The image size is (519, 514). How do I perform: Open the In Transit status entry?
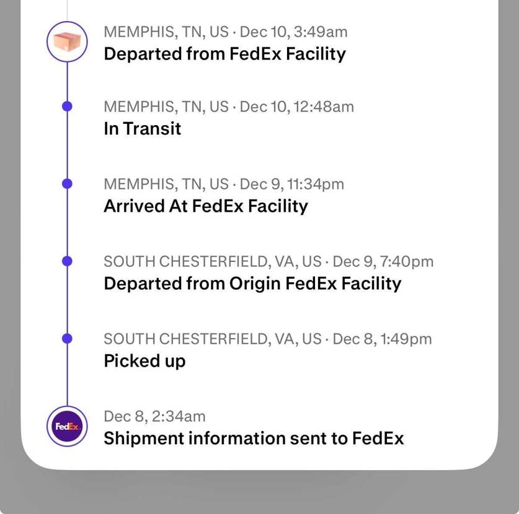tap(142, 129)
